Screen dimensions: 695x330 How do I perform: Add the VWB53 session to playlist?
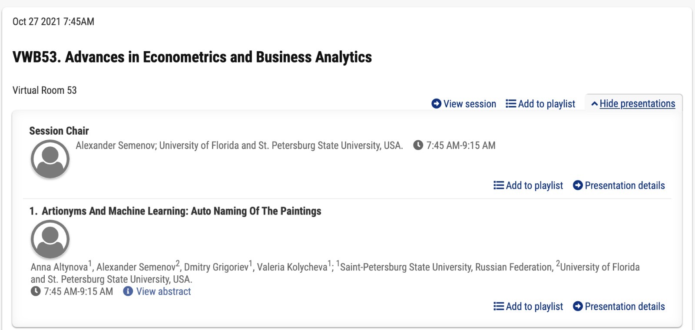tap(540, 104)
